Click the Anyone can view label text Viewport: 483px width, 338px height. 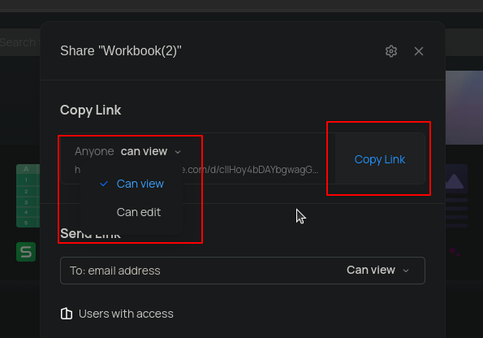(121, 151)
